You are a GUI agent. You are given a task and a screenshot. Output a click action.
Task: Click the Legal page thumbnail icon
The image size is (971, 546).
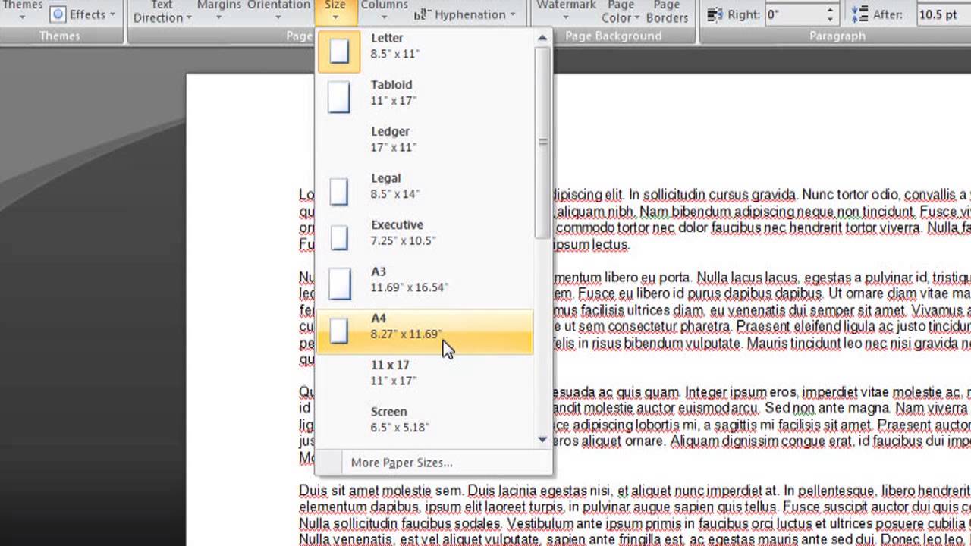339,191
